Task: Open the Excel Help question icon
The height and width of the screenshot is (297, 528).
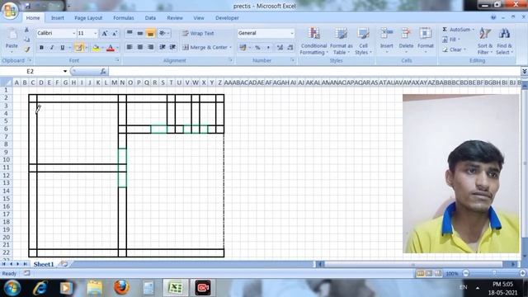Action: coord(493,17)
